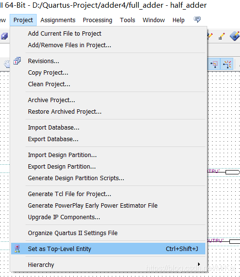Expand the Hierarchy submenu arrow
This screenshot has width=240, height=277.
[x=199, y=264]
